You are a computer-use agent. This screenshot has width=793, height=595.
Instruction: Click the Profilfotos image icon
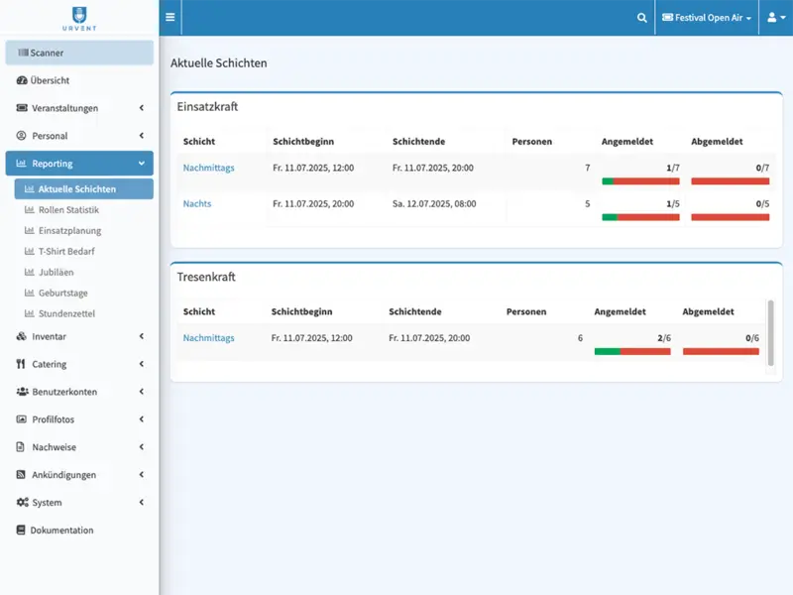[x=21, y=418]
